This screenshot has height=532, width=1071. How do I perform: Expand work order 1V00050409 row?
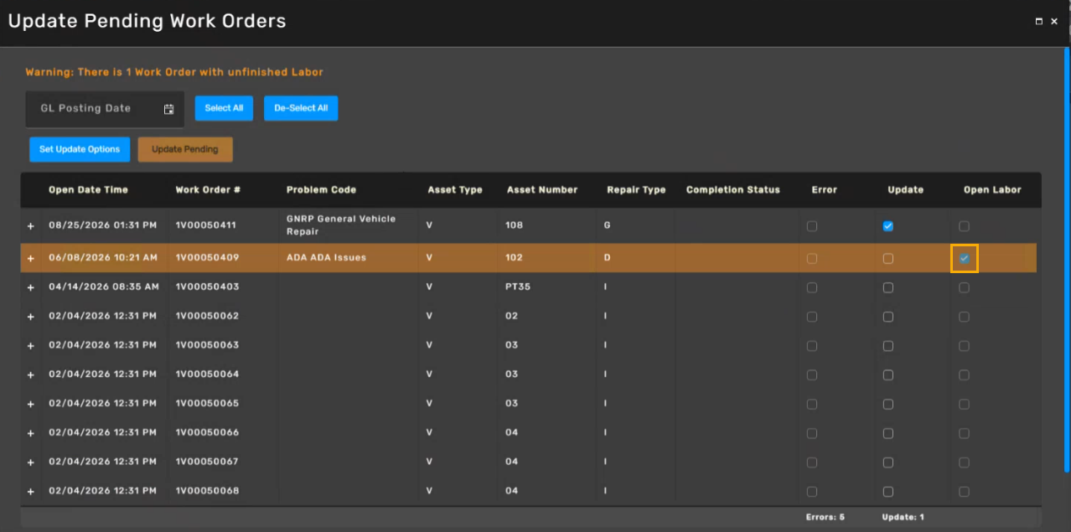(31, 258)
